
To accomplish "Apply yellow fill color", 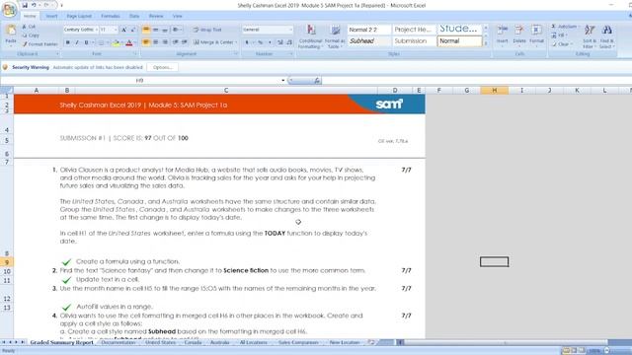I will (x=116, y=42).
